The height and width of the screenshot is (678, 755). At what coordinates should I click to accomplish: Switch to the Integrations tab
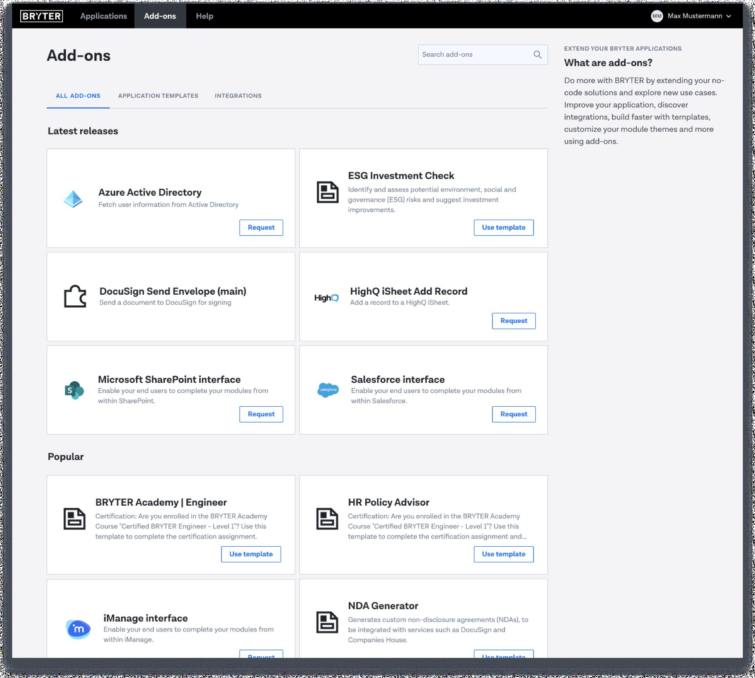238,96
